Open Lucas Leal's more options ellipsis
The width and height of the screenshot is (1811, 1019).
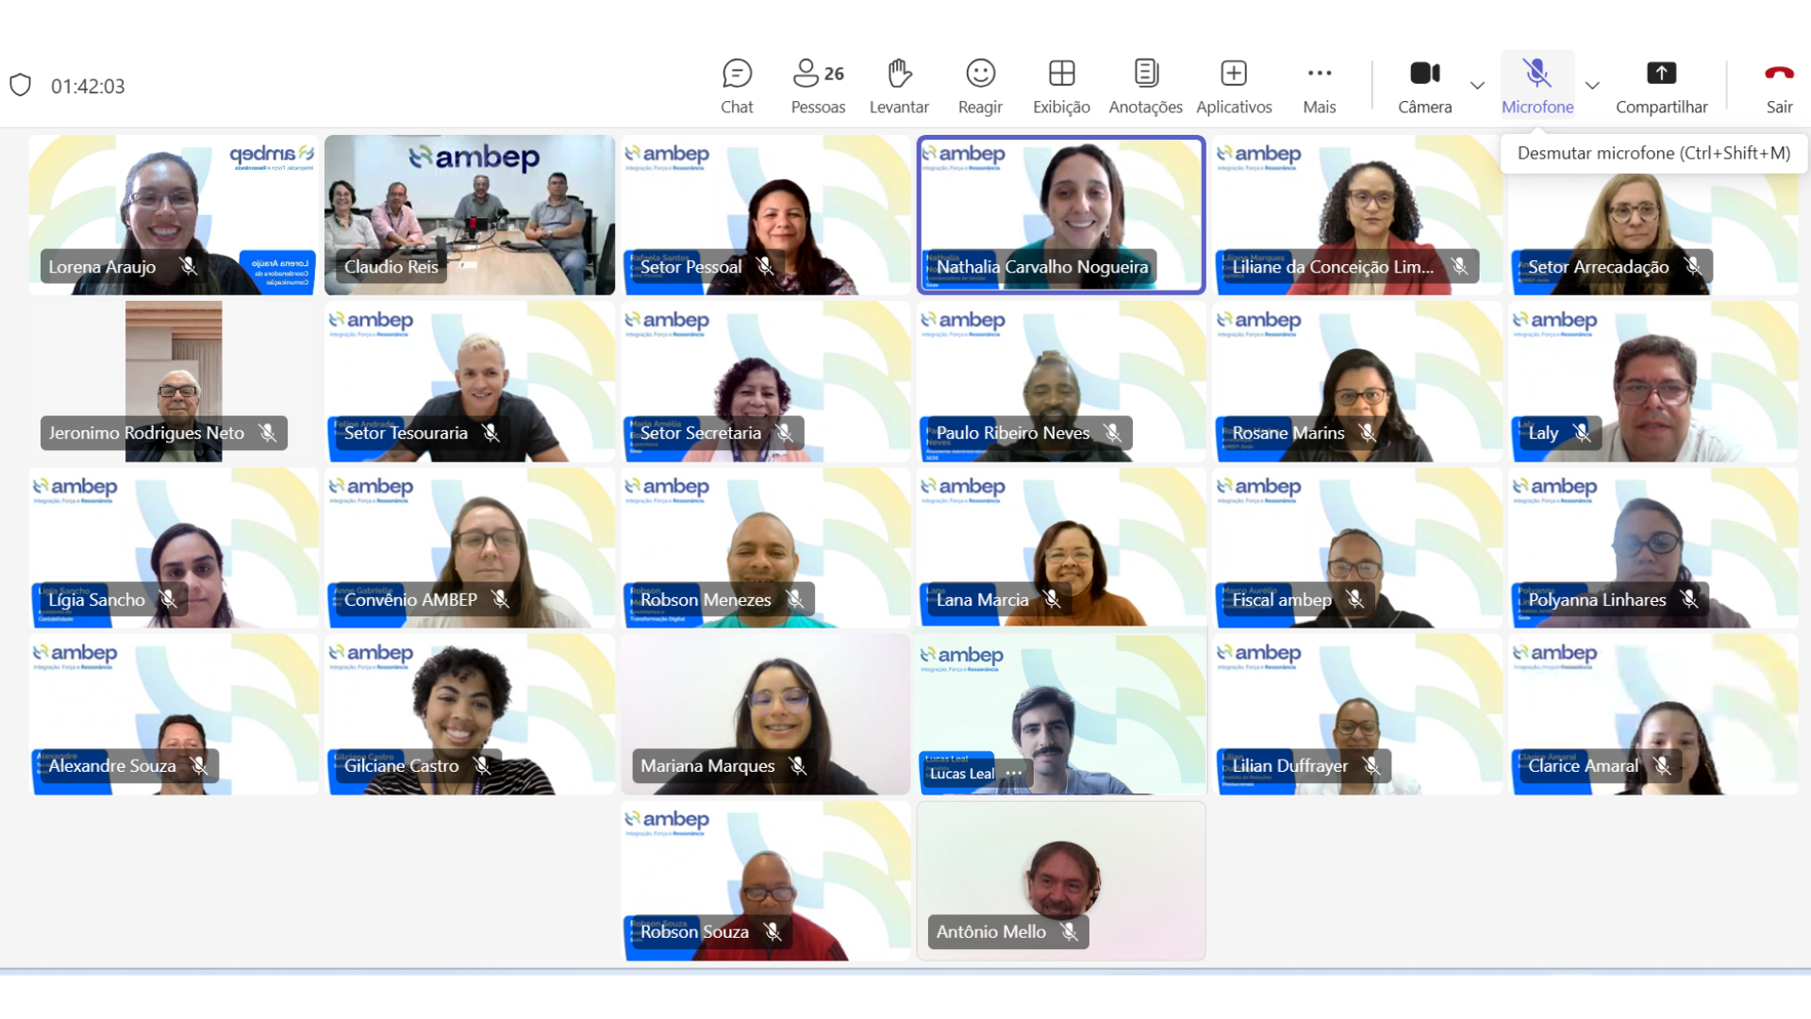coord(1014,773)
